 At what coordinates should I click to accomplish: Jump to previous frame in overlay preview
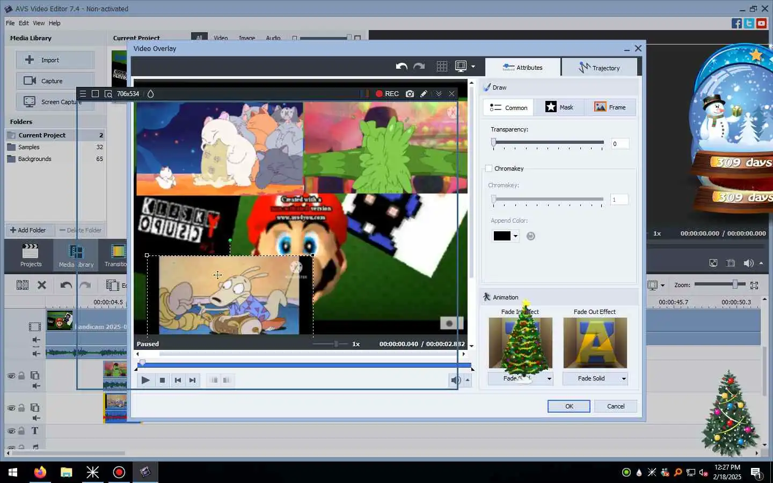pos(178,380)
